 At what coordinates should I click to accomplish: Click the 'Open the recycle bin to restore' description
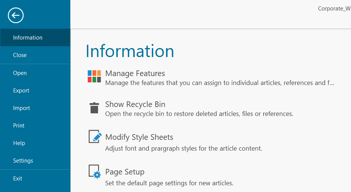tap(199, 114)
